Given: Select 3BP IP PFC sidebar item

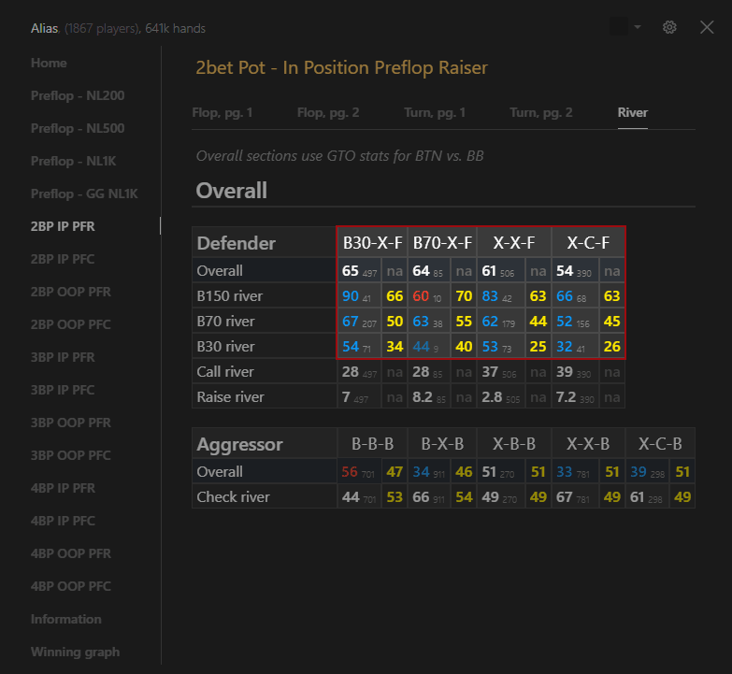Looking at the screenshot, I should 63,390.
